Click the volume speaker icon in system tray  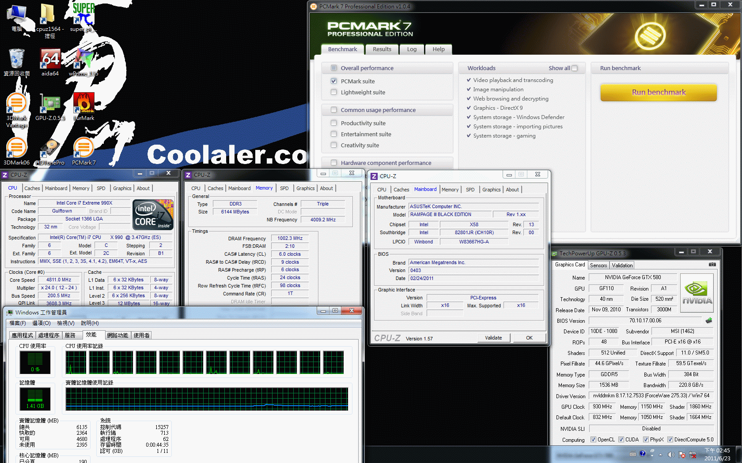pos(671,454)
